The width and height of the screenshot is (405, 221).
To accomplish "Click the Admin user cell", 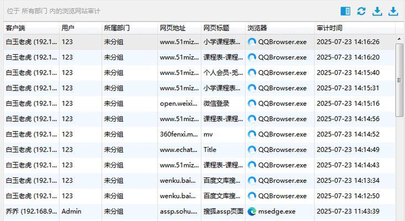I will coord(71,212).
